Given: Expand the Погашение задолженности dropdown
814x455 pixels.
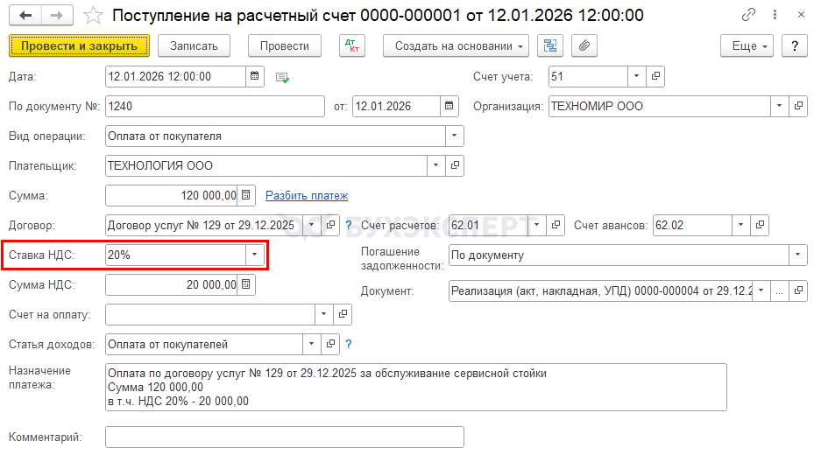Looking at the screenshot, I should (798, 255).
